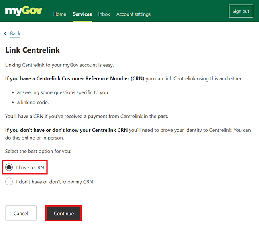259x226 pixels.
Task: Click the bullet 'a linking code.'
Action: pyautogui.click(x=33, y=103)
